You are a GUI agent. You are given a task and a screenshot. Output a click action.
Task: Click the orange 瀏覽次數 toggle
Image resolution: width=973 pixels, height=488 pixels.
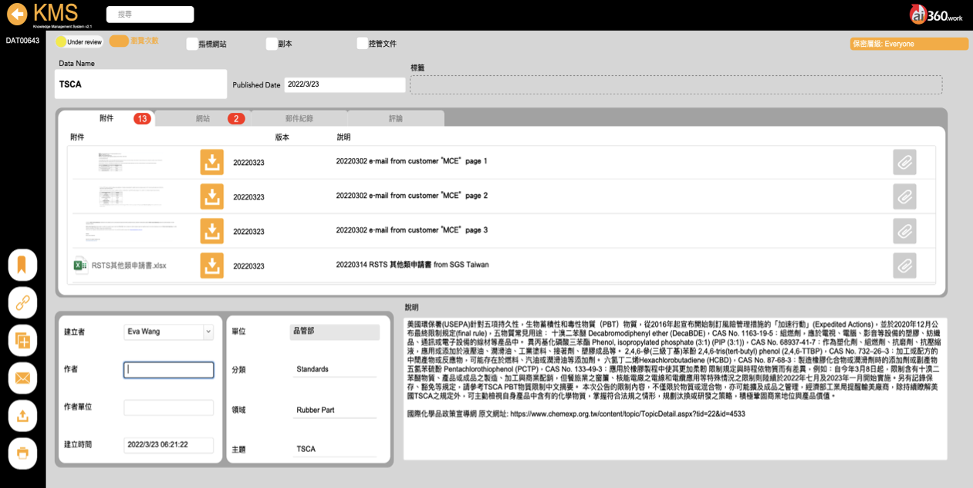(119, 41)
